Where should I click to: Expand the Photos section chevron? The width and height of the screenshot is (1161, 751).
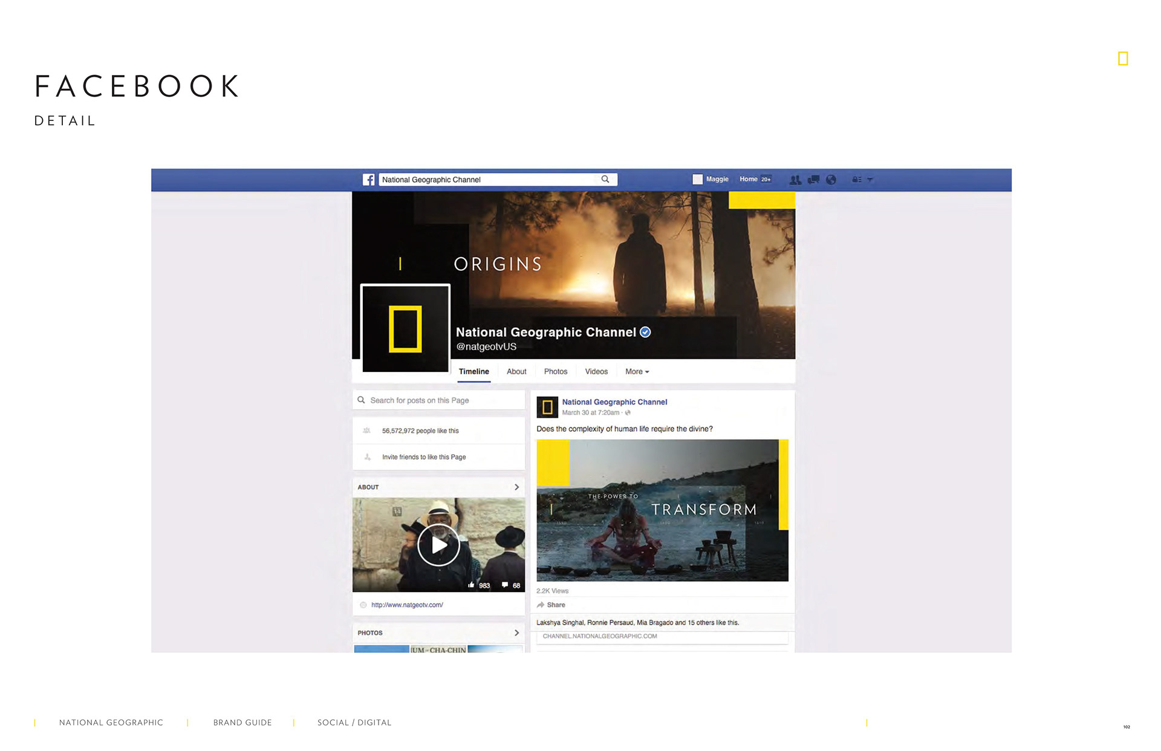(516, 632)
